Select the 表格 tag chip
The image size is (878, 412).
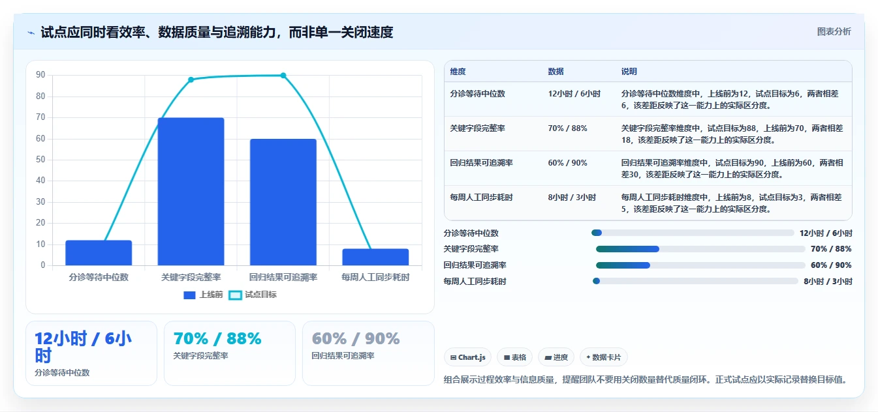point(514,357)
